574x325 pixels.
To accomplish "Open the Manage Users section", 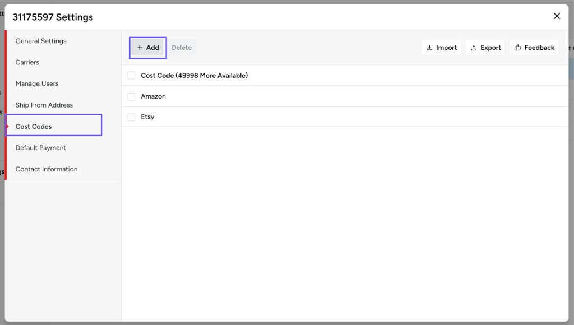I will [36, 83].
